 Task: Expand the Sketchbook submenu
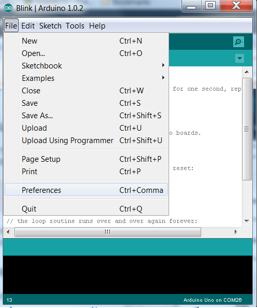(x=86, y=66)
